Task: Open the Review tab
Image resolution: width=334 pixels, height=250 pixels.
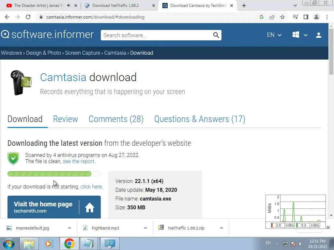Action: [x=65, y=119]
